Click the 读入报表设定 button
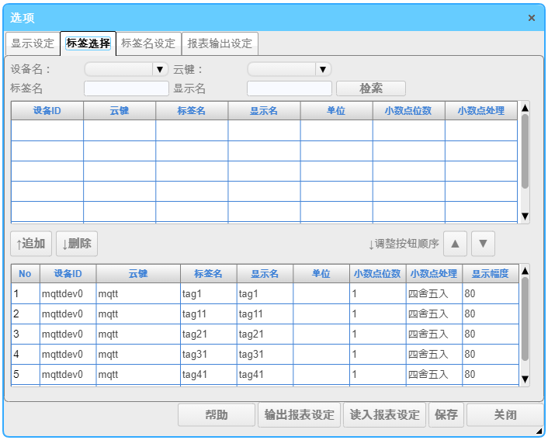 (x=385, y=414)
